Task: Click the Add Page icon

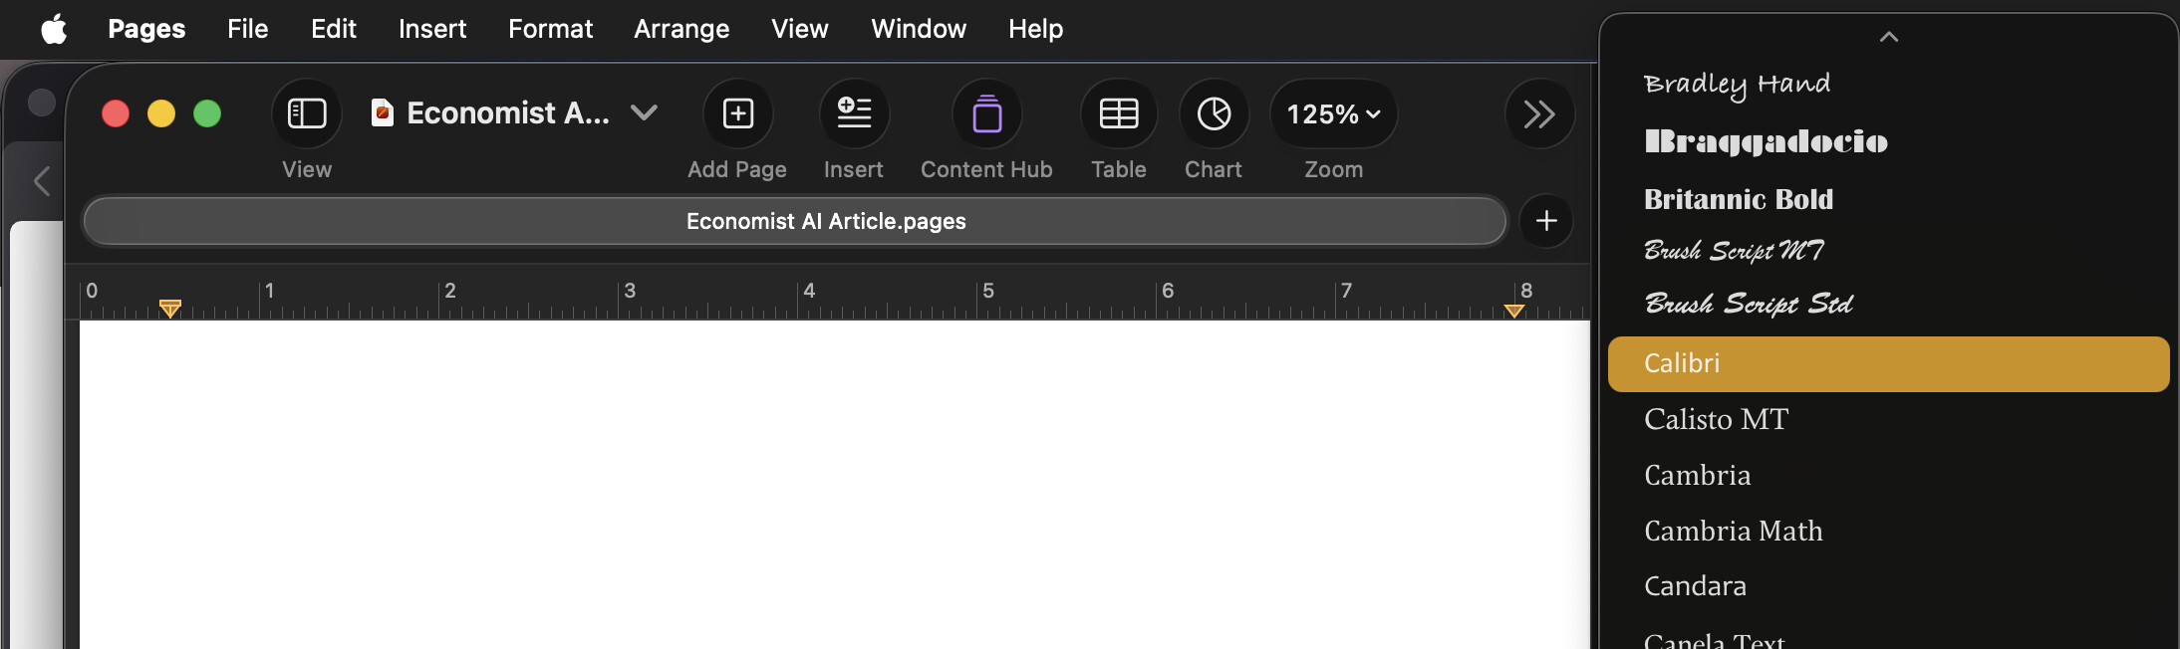Action: 737,113
